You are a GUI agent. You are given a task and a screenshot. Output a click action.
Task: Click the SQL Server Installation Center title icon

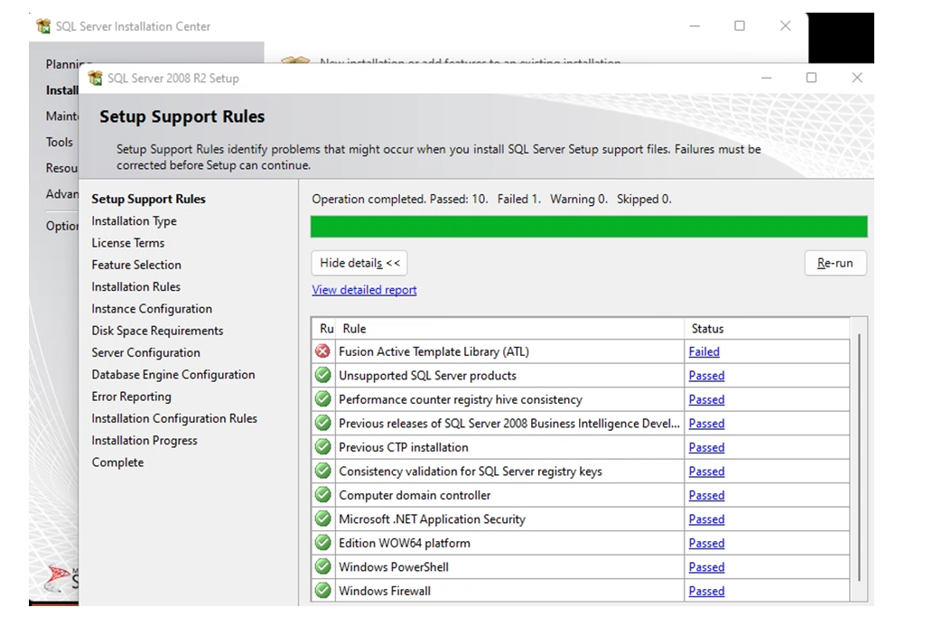(43, 26)
